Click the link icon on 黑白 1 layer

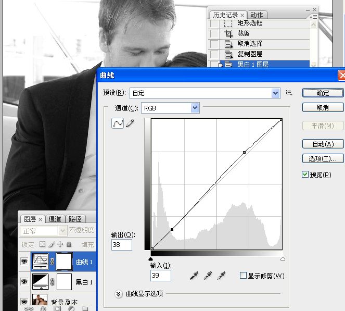point(53,282)
